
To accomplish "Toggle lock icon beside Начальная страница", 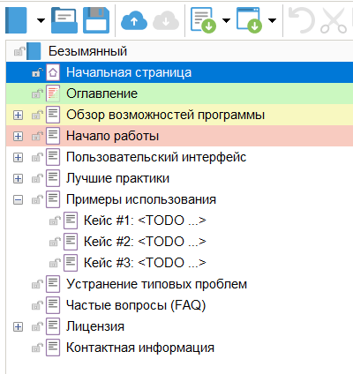I will point(37,72).
